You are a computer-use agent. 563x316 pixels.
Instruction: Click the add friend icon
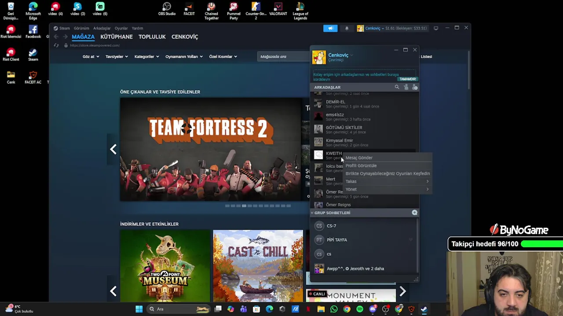(x=415, y=87)
